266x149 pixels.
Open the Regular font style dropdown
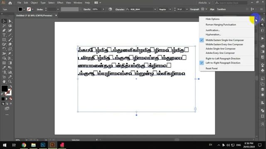point(170,9)
